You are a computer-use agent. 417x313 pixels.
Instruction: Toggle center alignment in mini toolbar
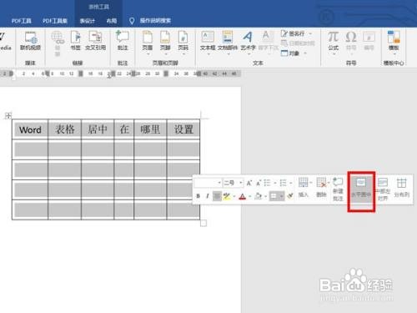click(217, 196)
